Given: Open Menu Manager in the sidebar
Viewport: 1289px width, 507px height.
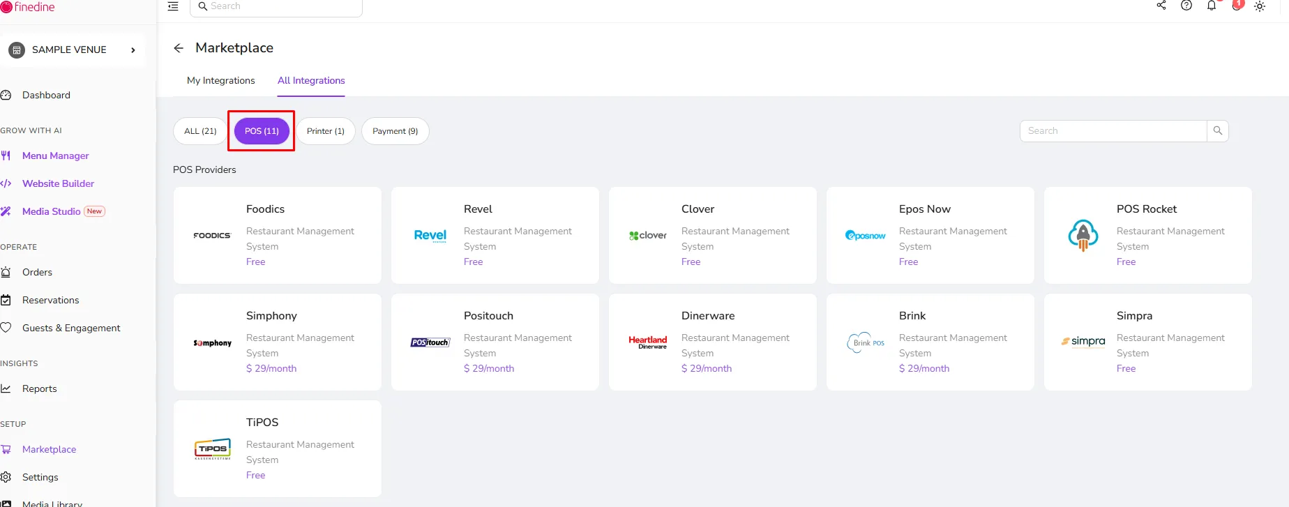Looking at the screenshot, I should [56, 156].
